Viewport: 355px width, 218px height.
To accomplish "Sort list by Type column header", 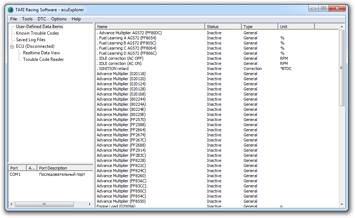I will pos(260,27).
